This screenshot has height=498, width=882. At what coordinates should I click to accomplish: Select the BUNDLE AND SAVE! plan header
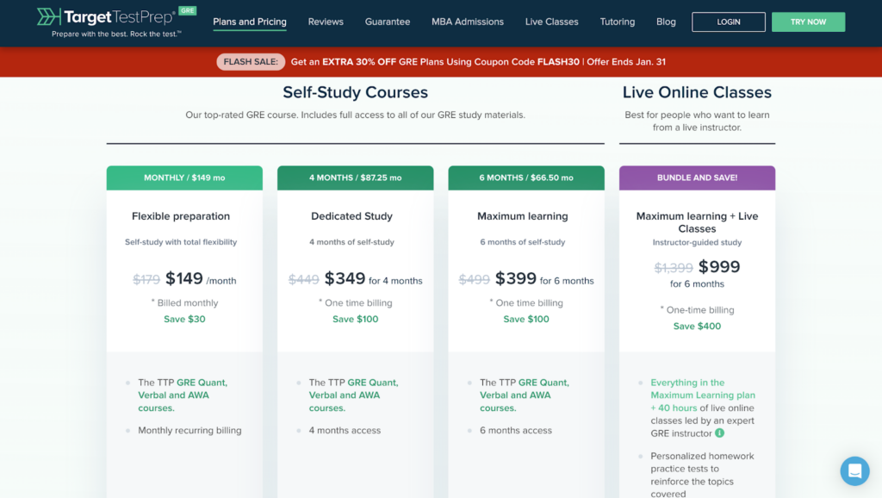click(x=697, y=177)
